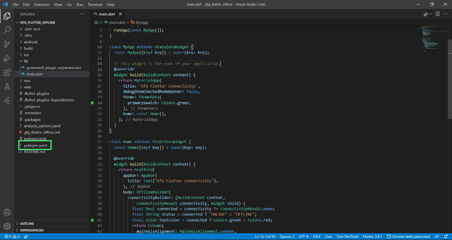The width and height of the screenshot is (452, 240).
Task: Expand the OUTLINE section
Action: click(x=27, y=223)
